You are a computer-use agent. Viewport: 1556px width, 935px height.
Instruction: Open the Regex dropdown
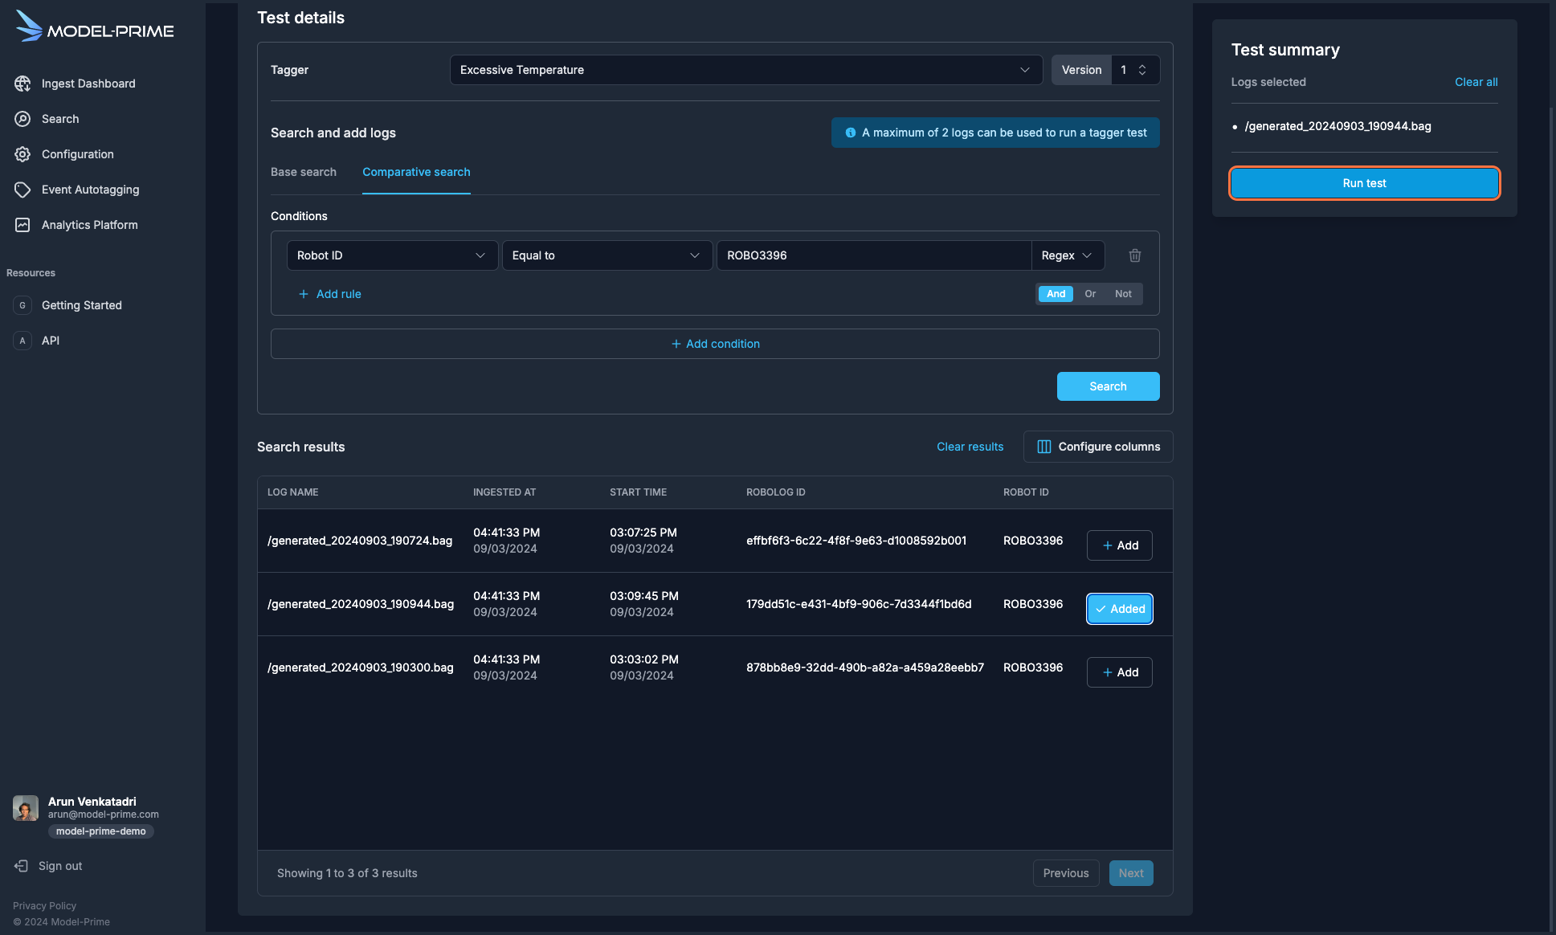pyautogui.click(x=1068, y=255)
